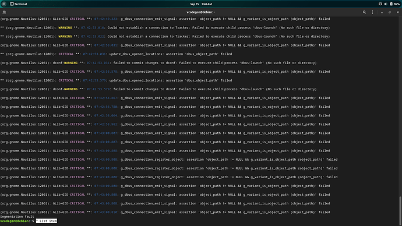This screenshot has height=226, width=402.
Task: Click the terminal vertical scrollbar thumb
Action: [x=400, y=210]
